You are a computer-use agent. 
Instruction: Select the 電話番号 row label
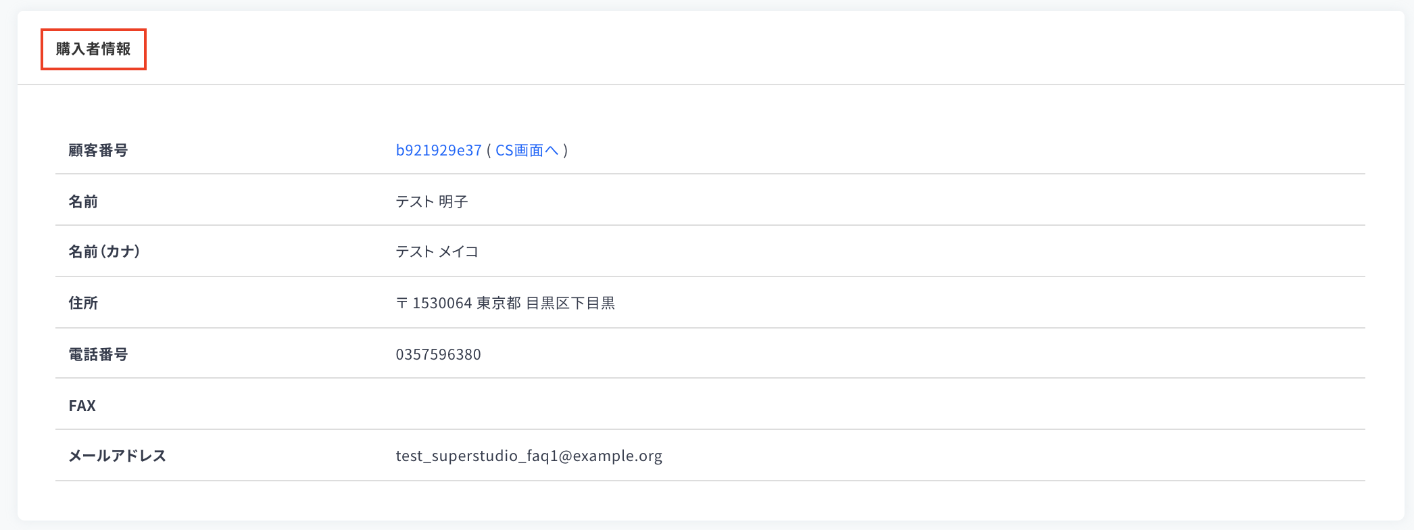tap(98, 354)
